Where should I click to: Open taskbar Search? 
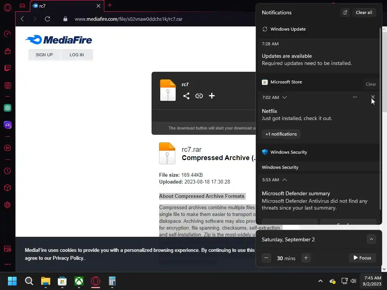(x=29, y=281)
